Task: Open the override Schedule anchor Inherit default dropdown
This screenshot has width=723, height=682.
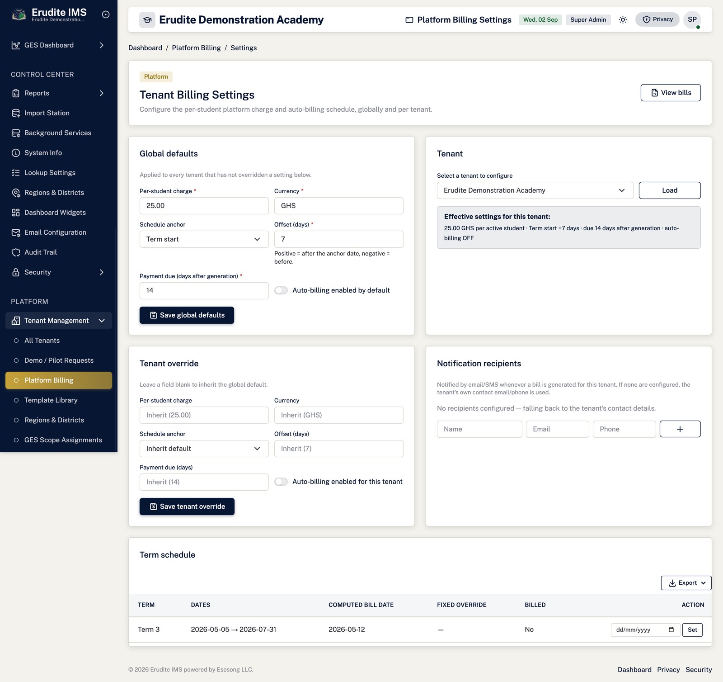Action: coord(204,449)
